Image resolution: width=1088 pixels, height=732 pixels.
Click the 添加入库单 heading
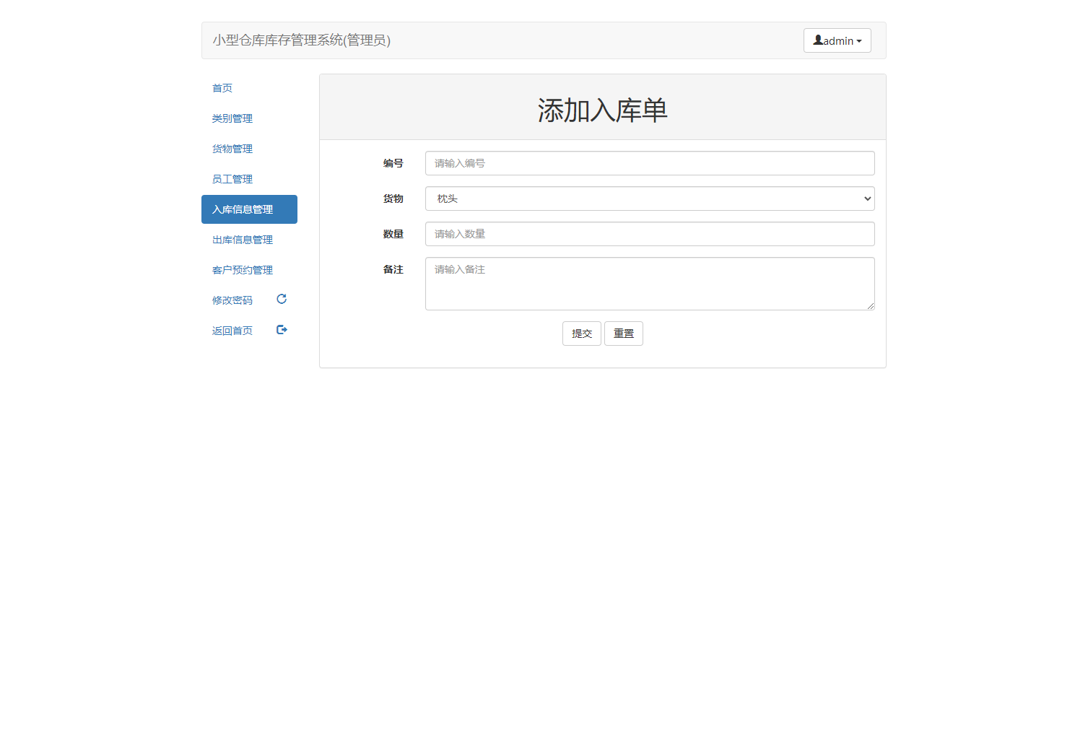point(603,110)
